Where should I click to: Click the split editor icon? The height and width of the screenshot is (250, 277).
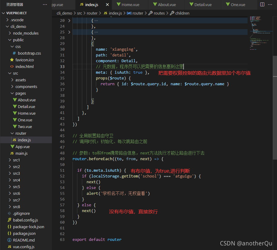pyautogui.click(x=262, y=5)
